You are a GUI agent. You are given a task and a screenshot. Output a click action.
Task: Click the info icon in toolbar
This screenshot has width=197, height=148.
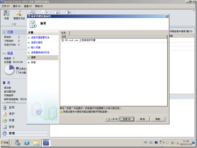pyautogui.click(x=57, y=12)
